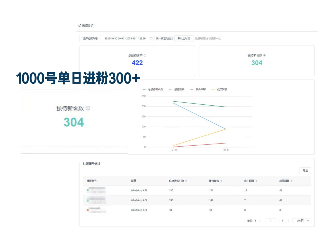
Task: Click the calendar icon in date range field
Action: click(151, 39)
